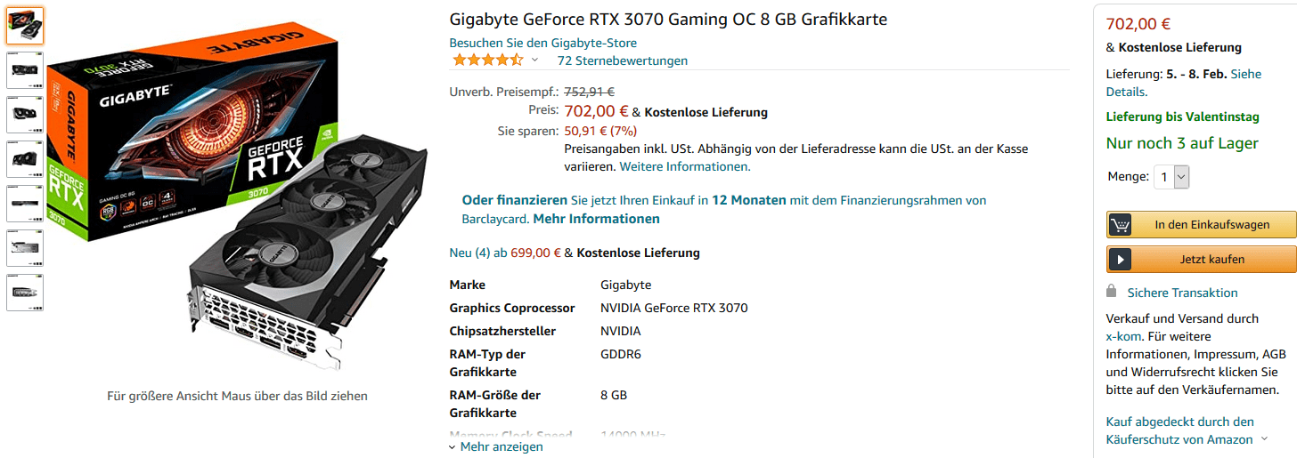
Task: Click the Jetzt kaufen button
Action: click(1201, 260)
